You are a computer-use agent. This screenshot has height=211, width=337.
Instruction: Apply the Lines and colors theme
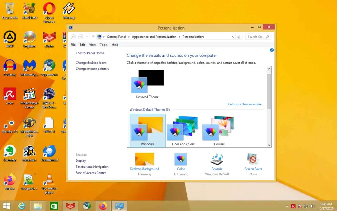pyautogui.click(x=183, y=131)
